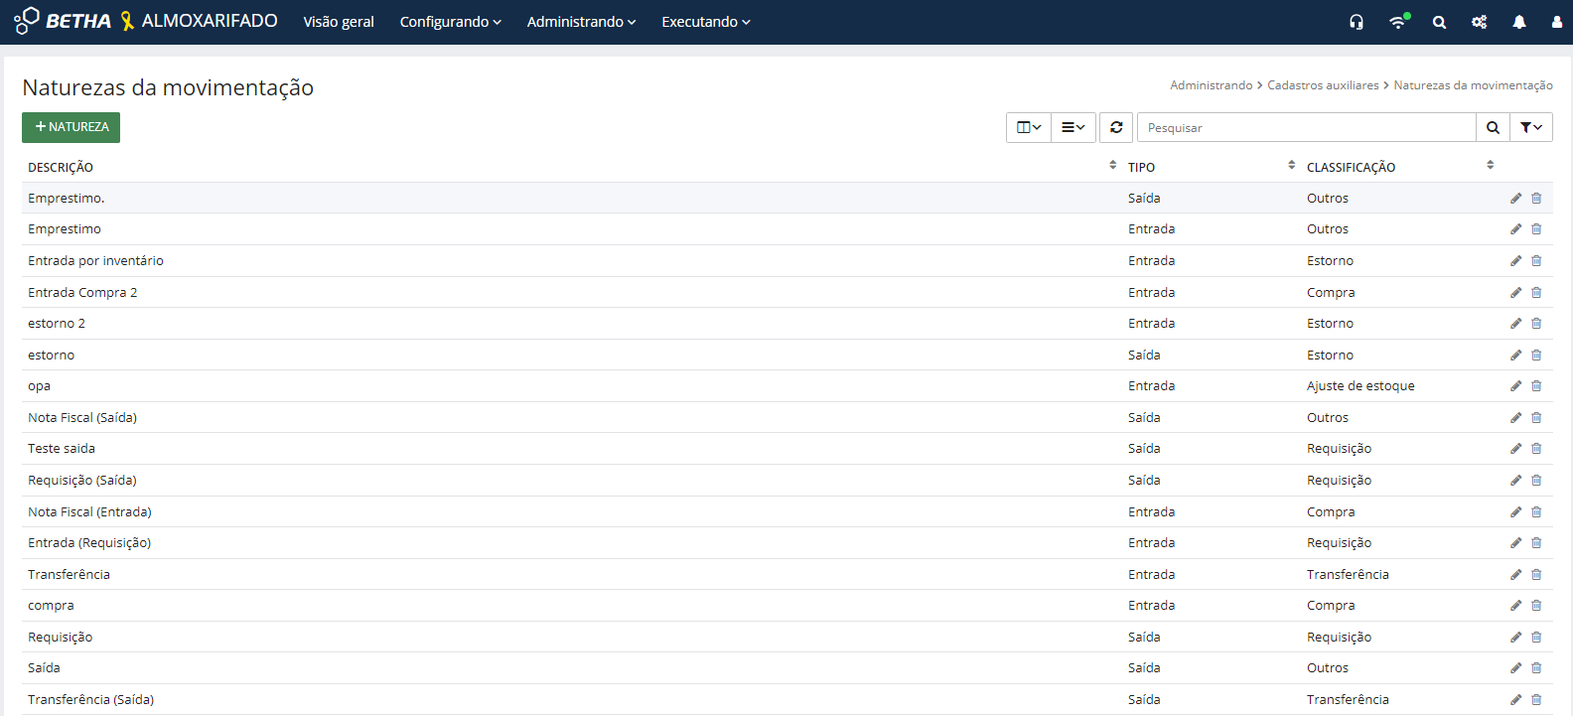Viewport: 1573px width, 716px height.
Task: Select the estorno Saída row description
Action: pos(51,356)
